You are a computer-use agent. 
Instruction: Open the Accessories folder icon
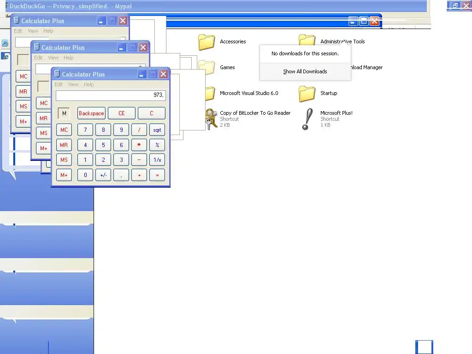(x=206, y=42)
